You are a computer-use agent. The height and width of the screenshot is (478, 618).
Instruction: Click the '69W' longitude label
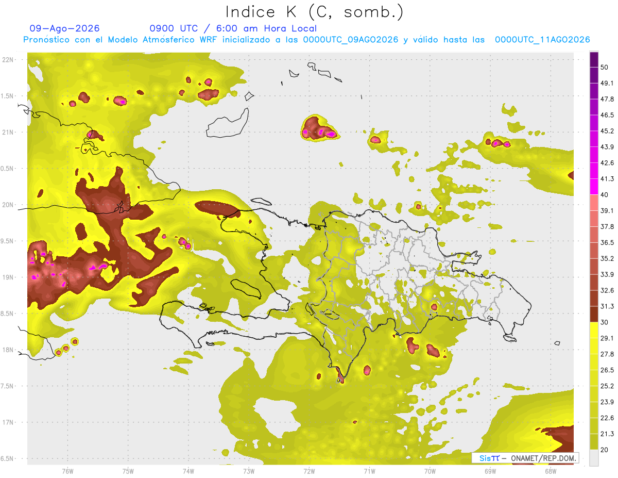tap(490, 471)
